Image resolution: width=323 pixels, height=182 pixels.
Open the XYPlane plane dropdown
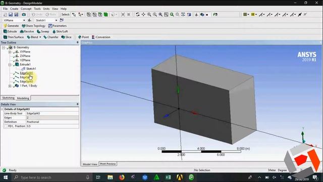[x=24, y=20]
